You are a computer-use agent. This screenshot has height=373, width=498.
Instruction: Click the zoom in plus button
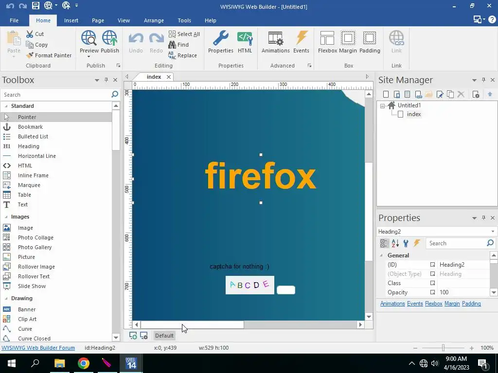(472, 348)
